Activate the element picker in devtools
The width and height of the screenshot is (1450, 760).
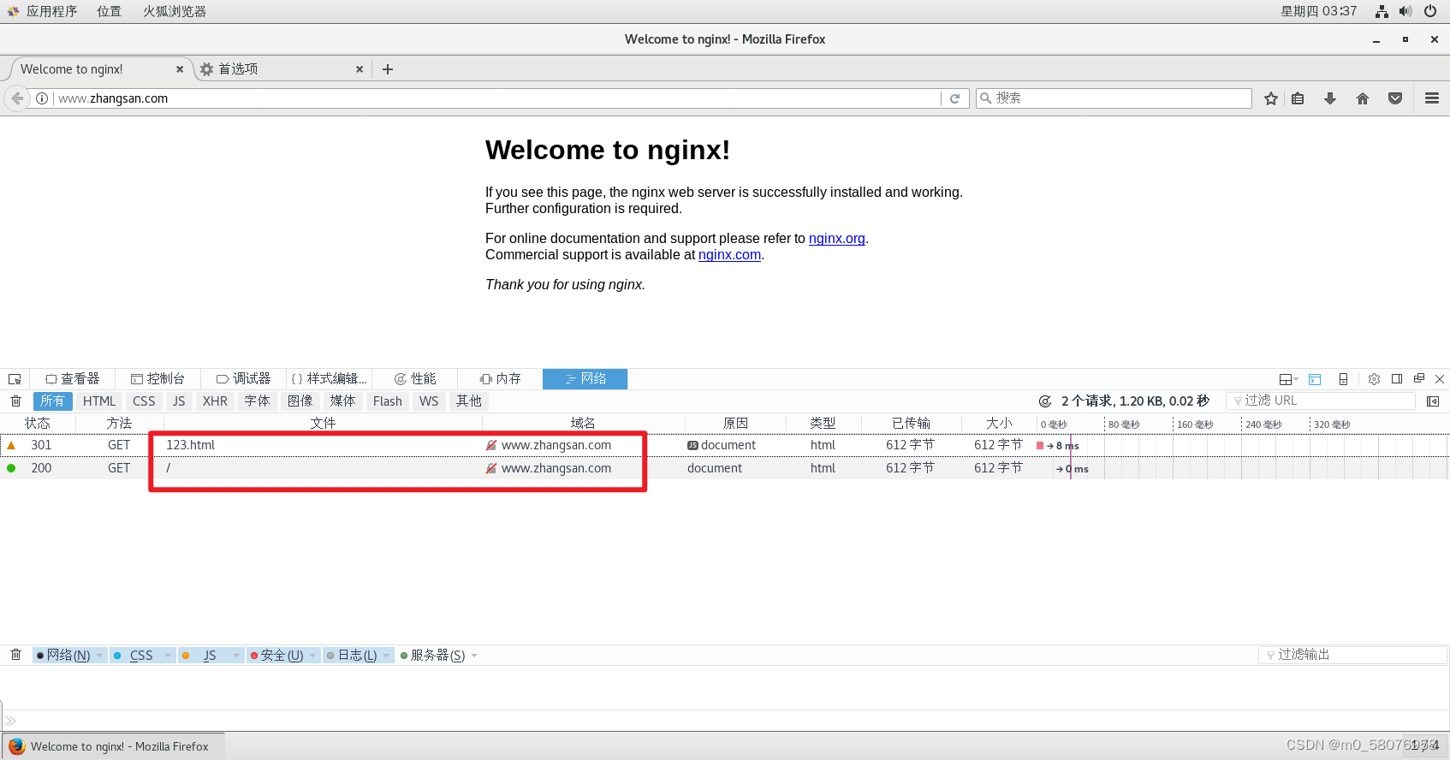[15, 379]
